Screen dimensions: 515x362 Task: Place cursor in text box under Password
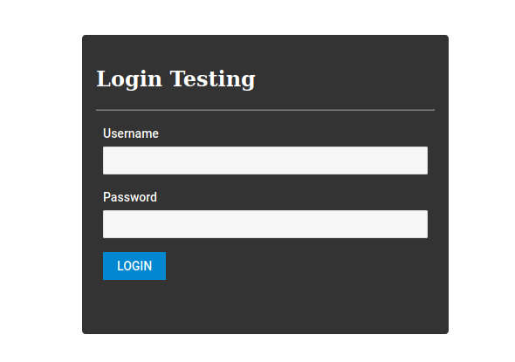click(265, 224)
